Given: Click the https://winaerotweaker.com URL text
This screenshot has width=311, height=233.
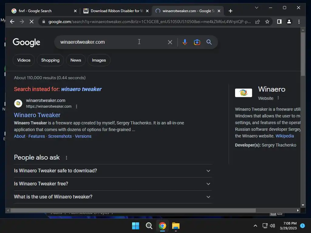Looking at the screenshot, I should (49, 106).
